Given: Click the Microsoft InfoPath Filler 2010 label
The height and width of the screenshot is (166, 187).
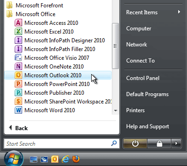Looking at the screenshot, I should point(60,49).
